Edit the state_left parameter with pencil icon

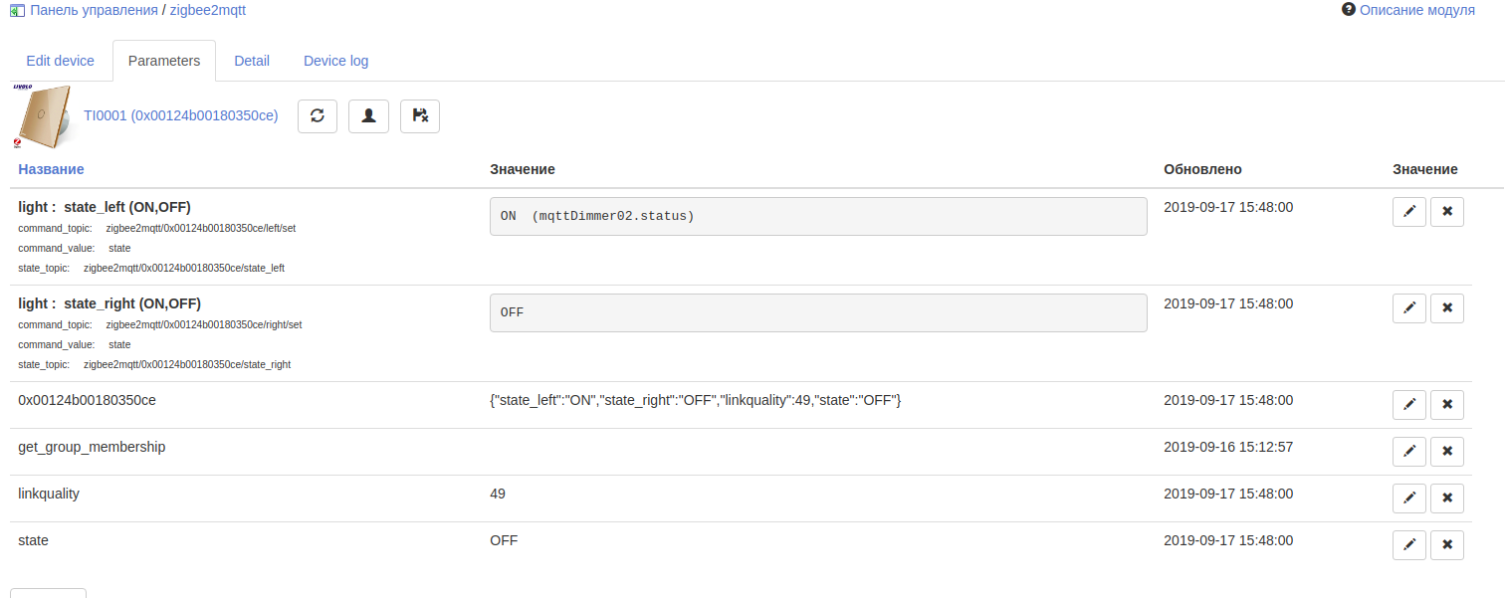pos(1408,212)
